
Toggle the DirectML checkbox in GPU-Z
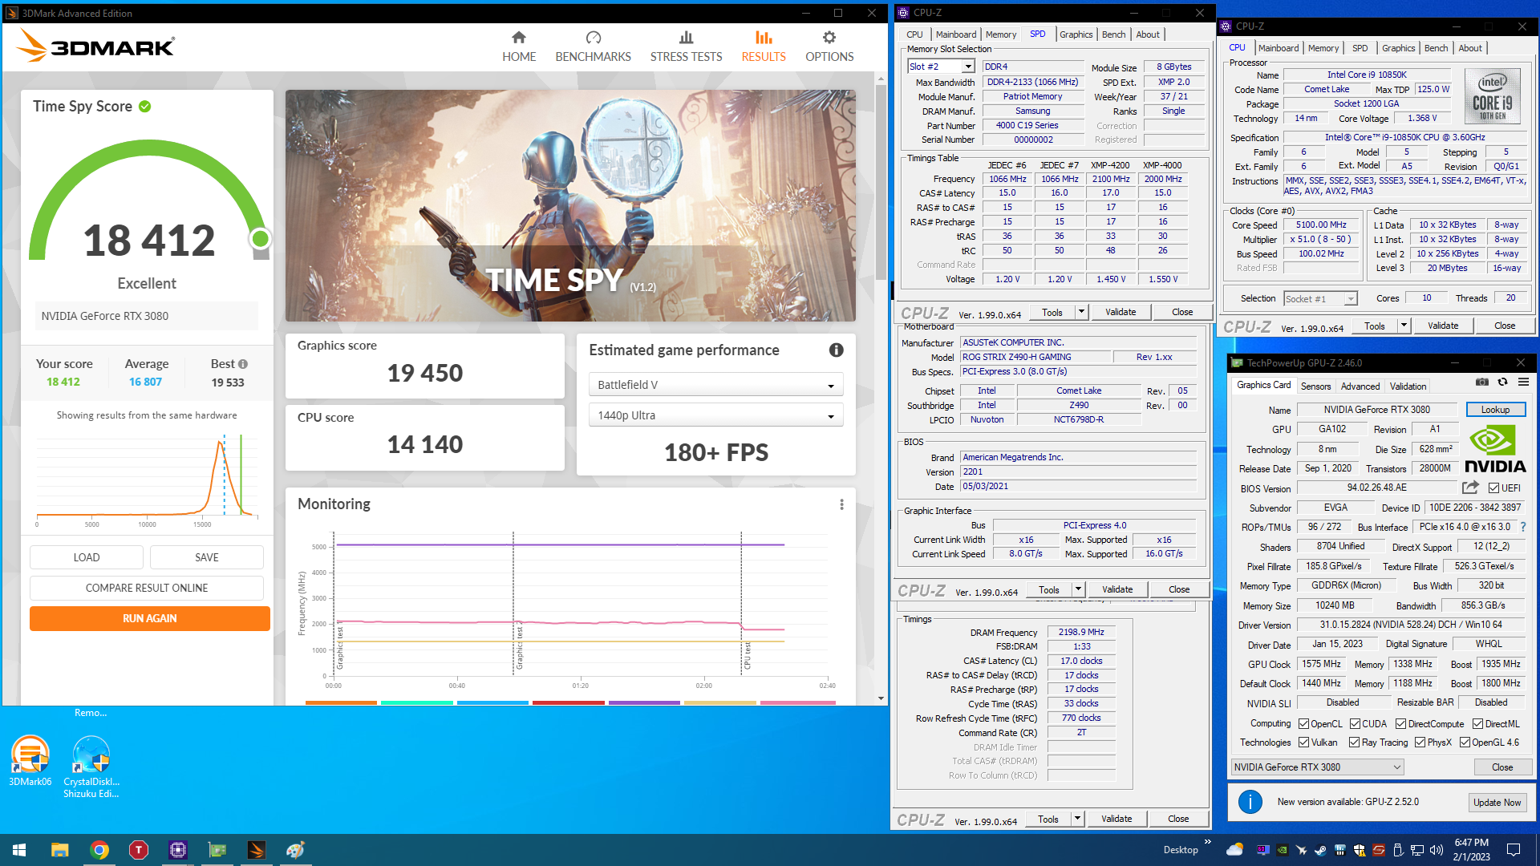click(x=1477, y=724)
